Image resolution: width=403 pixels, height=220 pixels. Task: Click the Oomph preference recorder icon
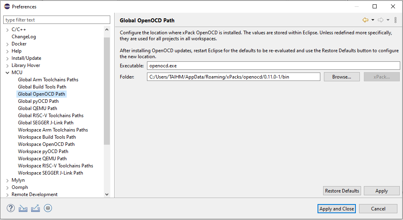[48, 208]
